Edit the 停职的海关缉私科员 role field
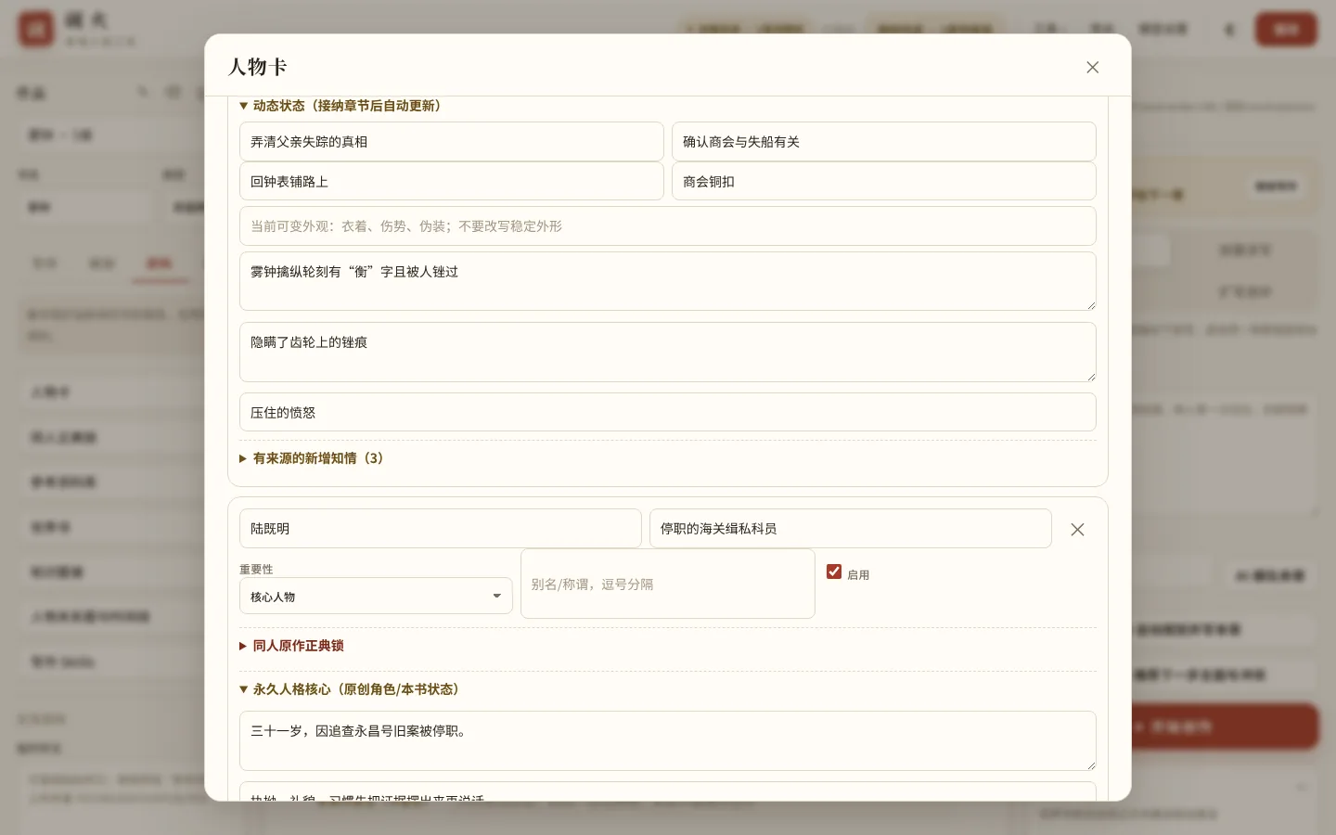This screenshot has height=835, width=1336. pos(851,529)
